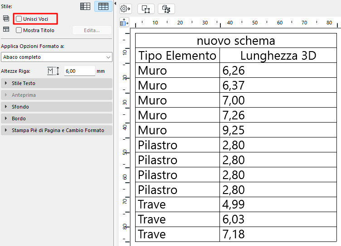Select the cell with value 7,00

pyautogui.click(x=278, y=100)
